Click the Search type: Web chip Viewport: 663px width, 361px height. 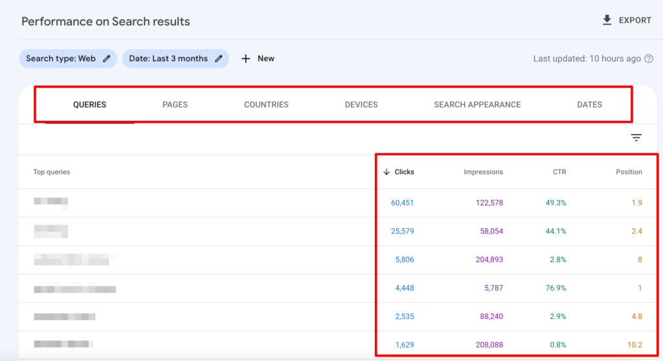click(x=68, y=59)
